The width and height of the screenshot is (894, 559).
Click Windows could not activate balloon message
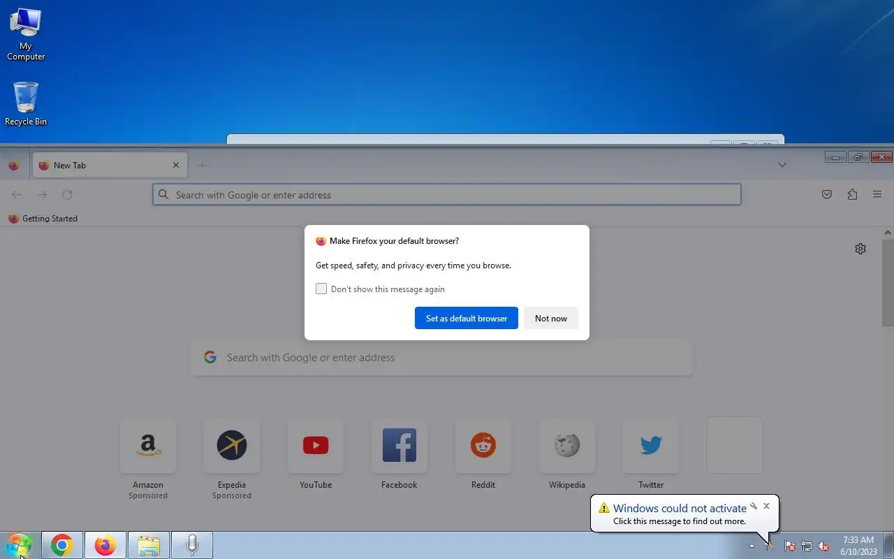coord(684,514)
